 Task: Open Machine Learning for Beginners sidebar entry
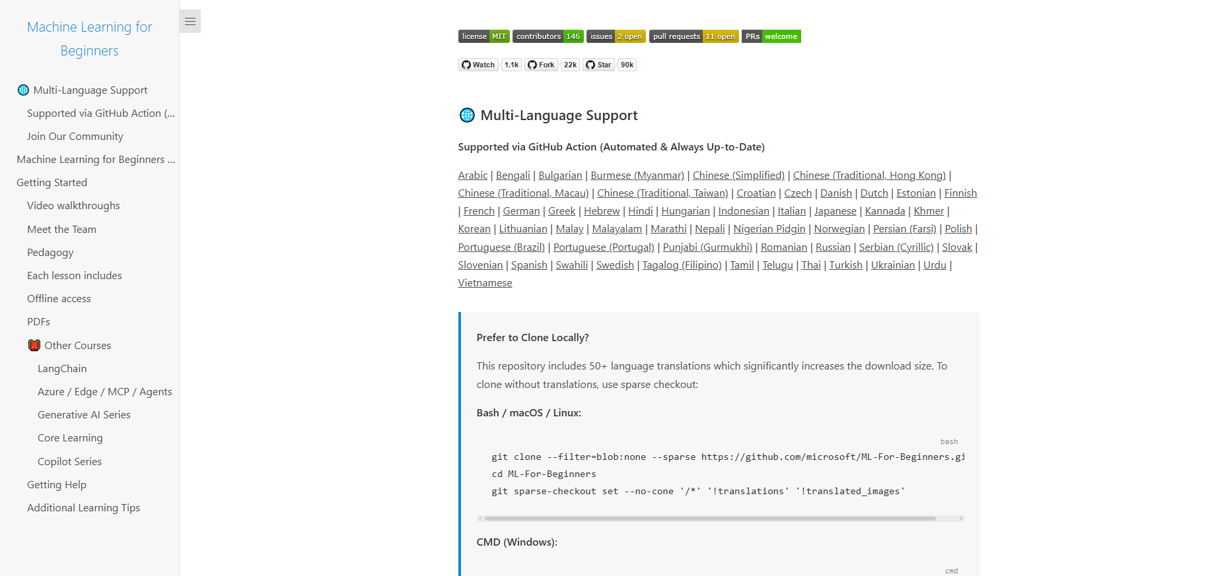click(96, 160)
